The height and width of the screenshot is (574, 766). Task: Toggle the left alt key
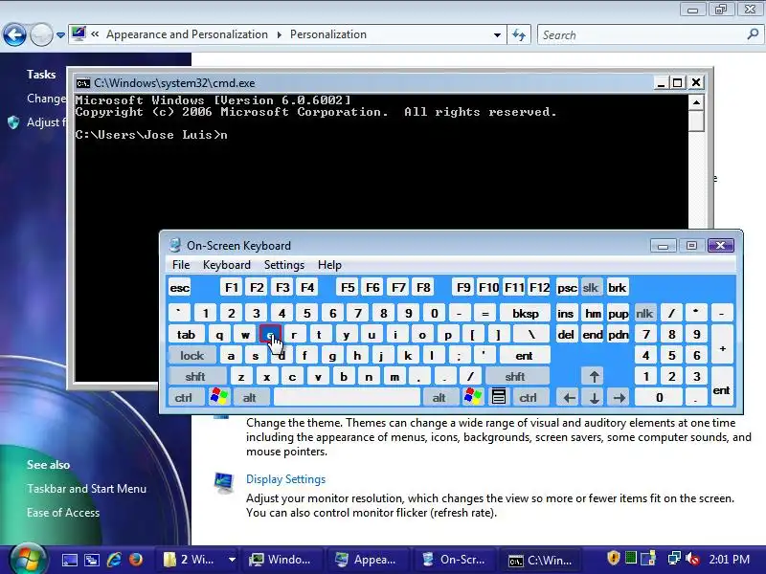click(250, 397)
